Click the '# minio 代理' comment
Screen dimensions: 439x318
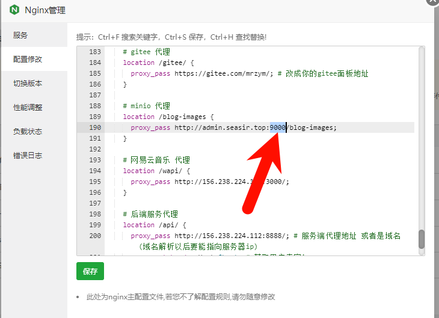pyautogui.click(x=146, y=106)
